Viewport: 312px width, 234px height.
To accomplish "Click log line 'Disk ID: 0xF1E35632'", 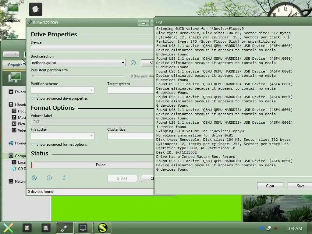I will coord(176,152).
